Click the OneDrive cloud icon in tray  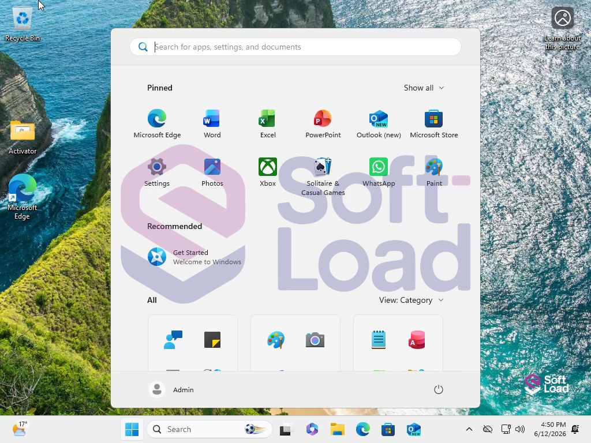488,429
